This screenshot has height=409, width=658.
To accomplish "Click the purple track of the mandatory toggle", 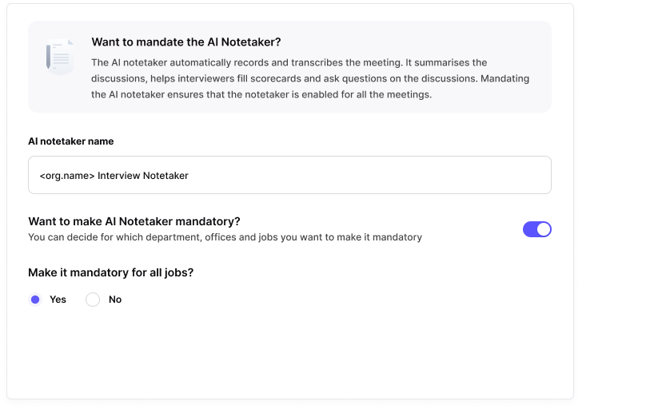I will 529,229.
